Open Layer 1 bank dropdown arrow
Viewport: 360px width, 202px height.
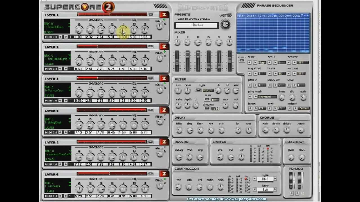(x=69, y=24)
